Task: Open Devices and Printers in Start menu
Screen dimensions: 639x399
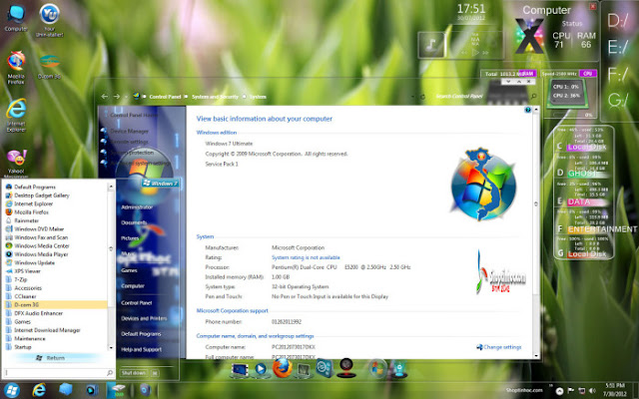Action: point(144,318)
